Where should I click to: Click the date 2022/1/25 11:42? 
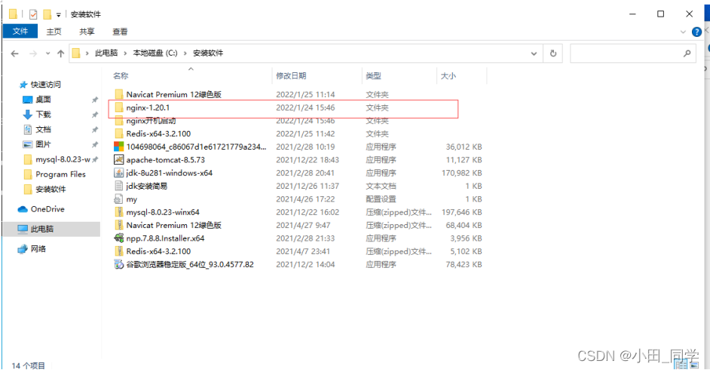coord(306,134)
